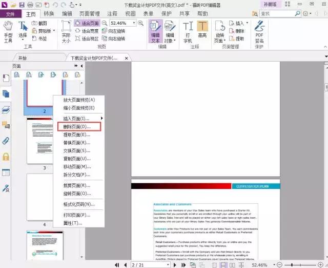The width and height of the screenshot is (328, 268).
Task: Open Attachments paperclip panel in sidebar
Action: click(x=6, y=141)
